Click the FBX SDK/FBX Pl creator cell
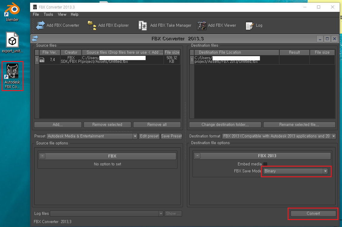 point(71,60)
